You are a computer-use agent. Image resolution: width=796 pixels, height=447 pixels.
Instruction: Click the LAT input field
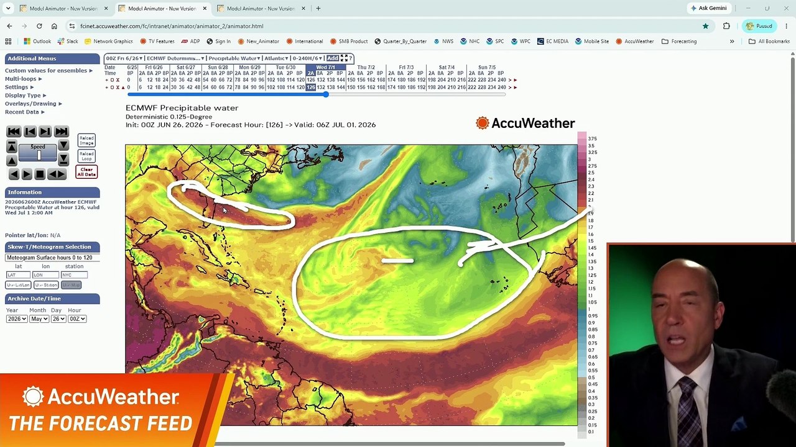click(x=18, y=275)
